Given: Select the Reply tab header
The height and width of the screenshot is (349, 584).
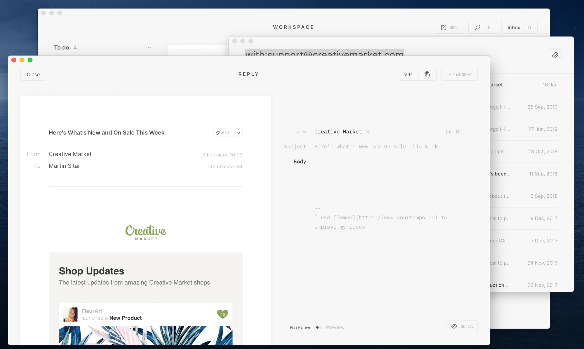Looking at the screenshot, I should tap(248, 74).
